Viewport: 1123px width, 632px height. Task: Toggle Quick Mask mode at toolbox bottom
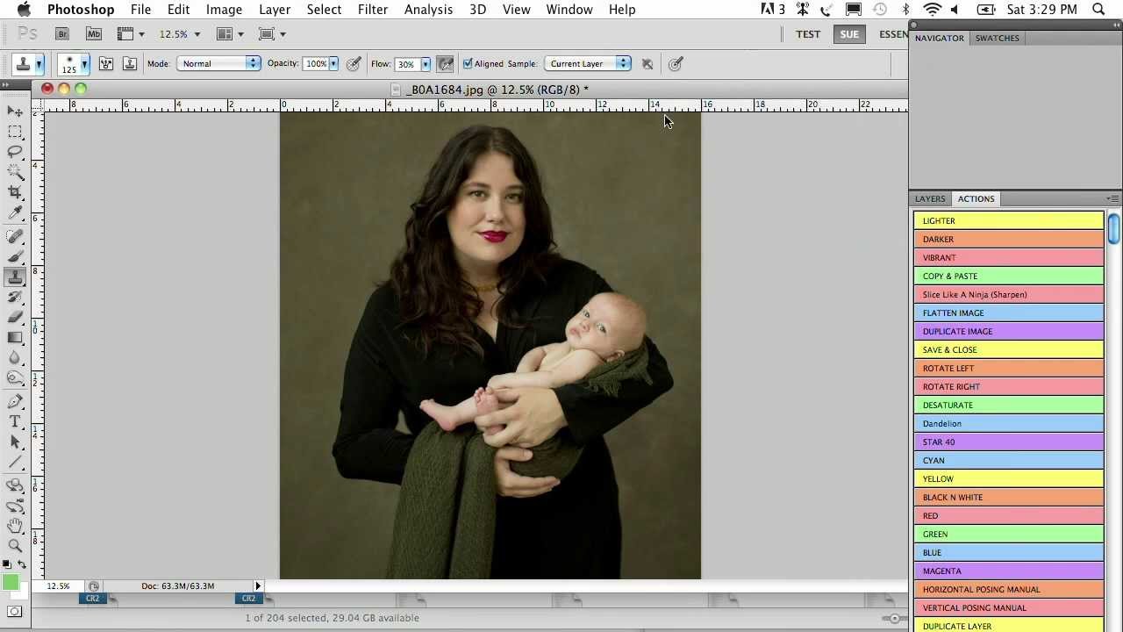[x=15, y=612]
